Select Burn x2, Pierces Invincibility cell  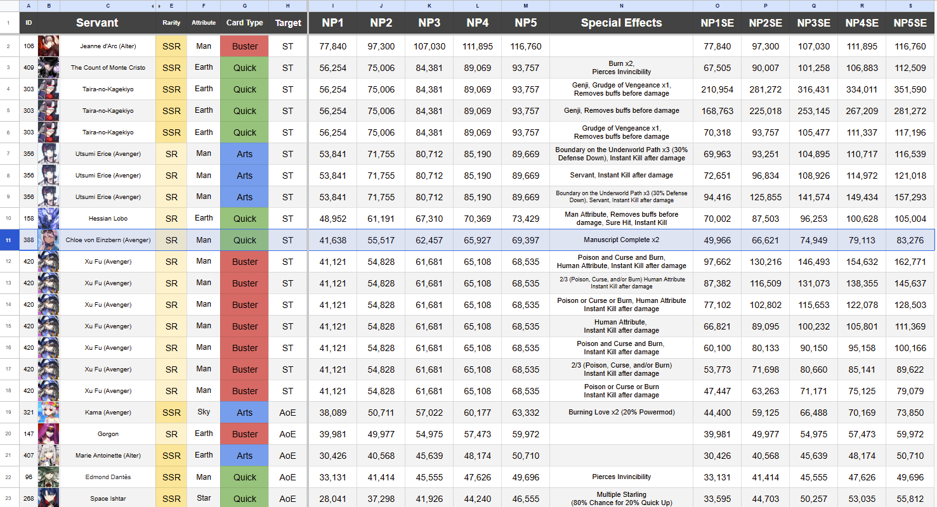621,68
